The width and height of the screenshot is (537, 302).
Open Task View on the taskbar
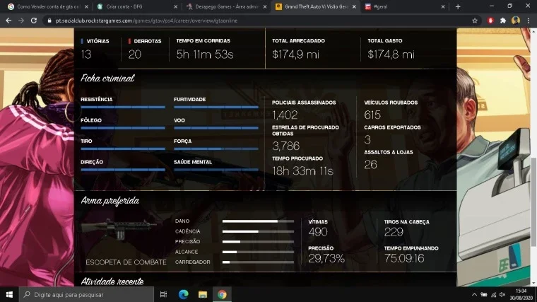[x=164, y=294]
